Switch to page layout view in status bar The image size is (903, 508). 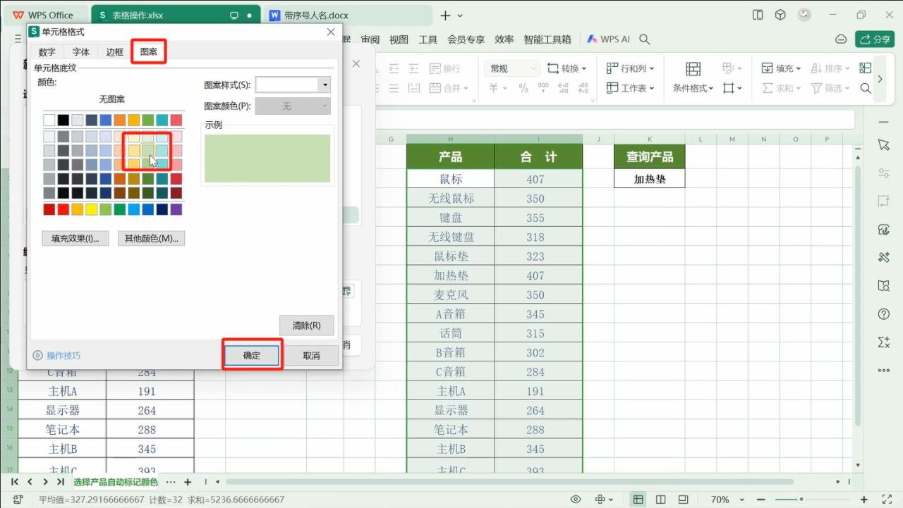click(660, 500)
